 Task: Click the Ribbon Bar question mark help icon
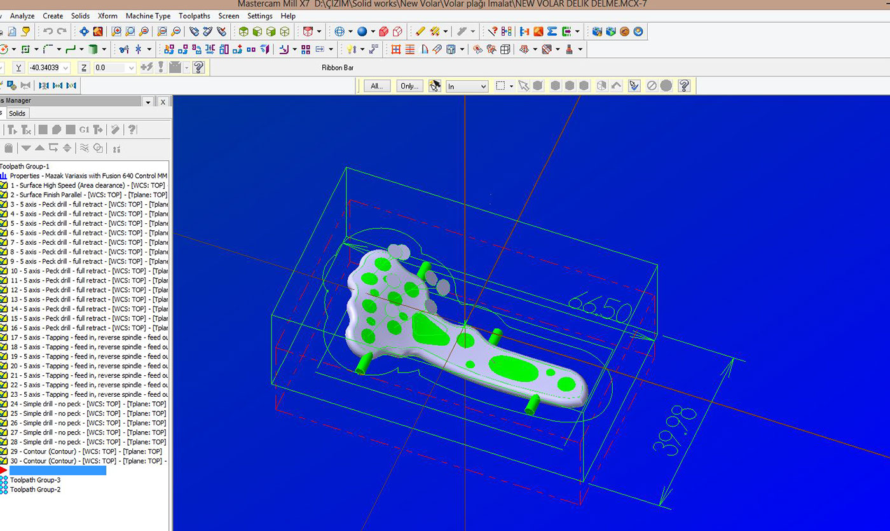(x=198, y=67)
